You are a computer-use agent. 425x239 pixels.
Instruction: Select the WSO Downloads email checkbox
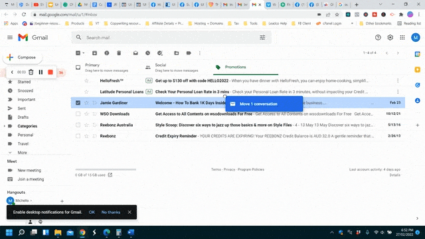(x=78, y=114)
